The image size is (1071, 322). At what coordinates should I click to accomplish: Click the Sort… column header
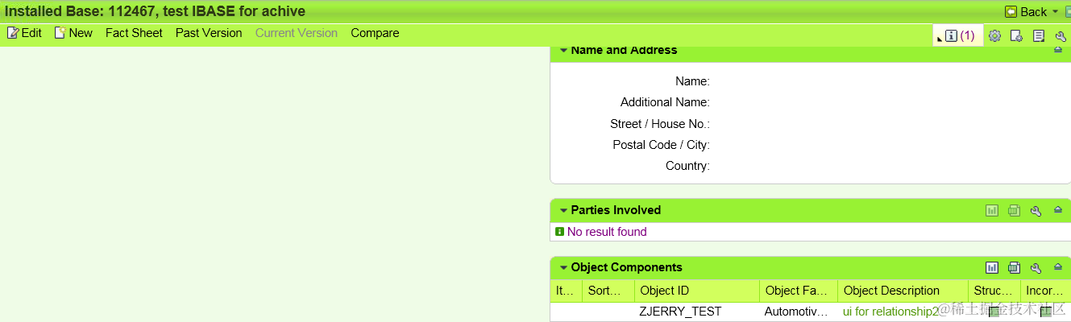pos(608,291)
